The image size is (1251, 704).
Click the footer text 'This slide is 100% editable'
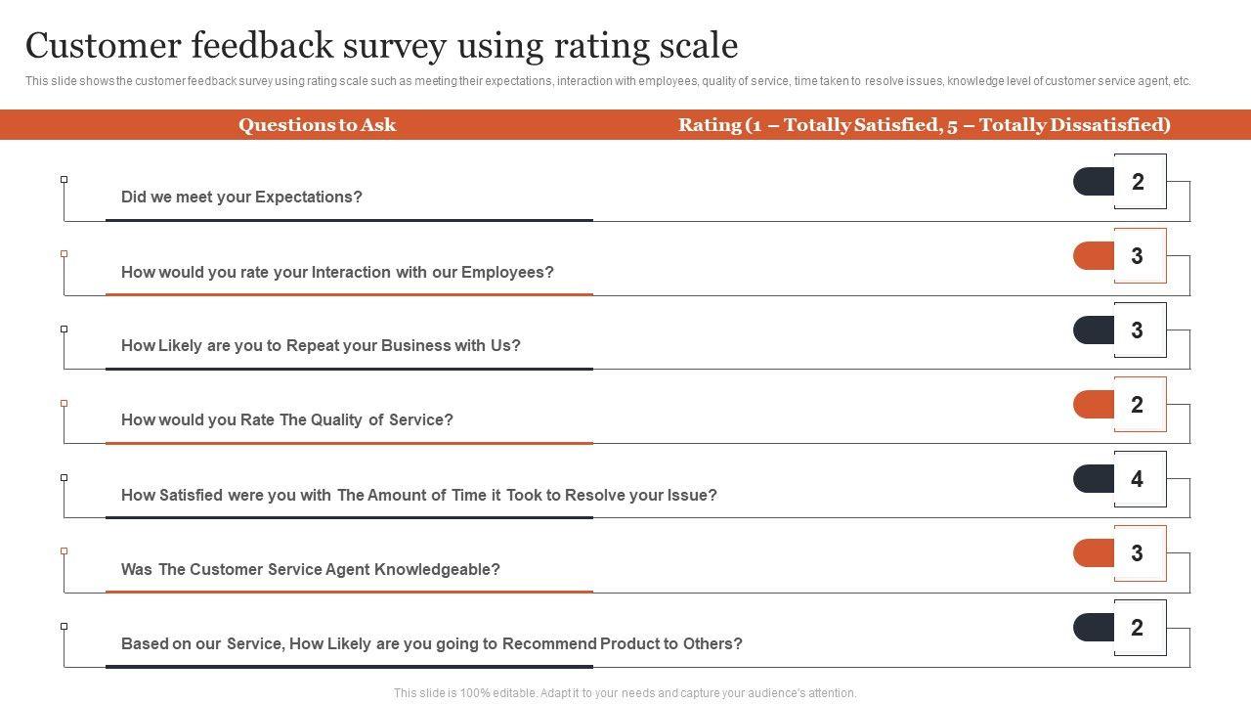click(625, 693)
